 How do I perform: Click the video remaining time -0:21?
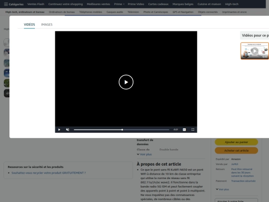175,130
